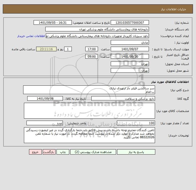The height and width of the screenshot is (190, 196).
Task: Click the price validity date 1401/09/30
Action: pos(130,56)
